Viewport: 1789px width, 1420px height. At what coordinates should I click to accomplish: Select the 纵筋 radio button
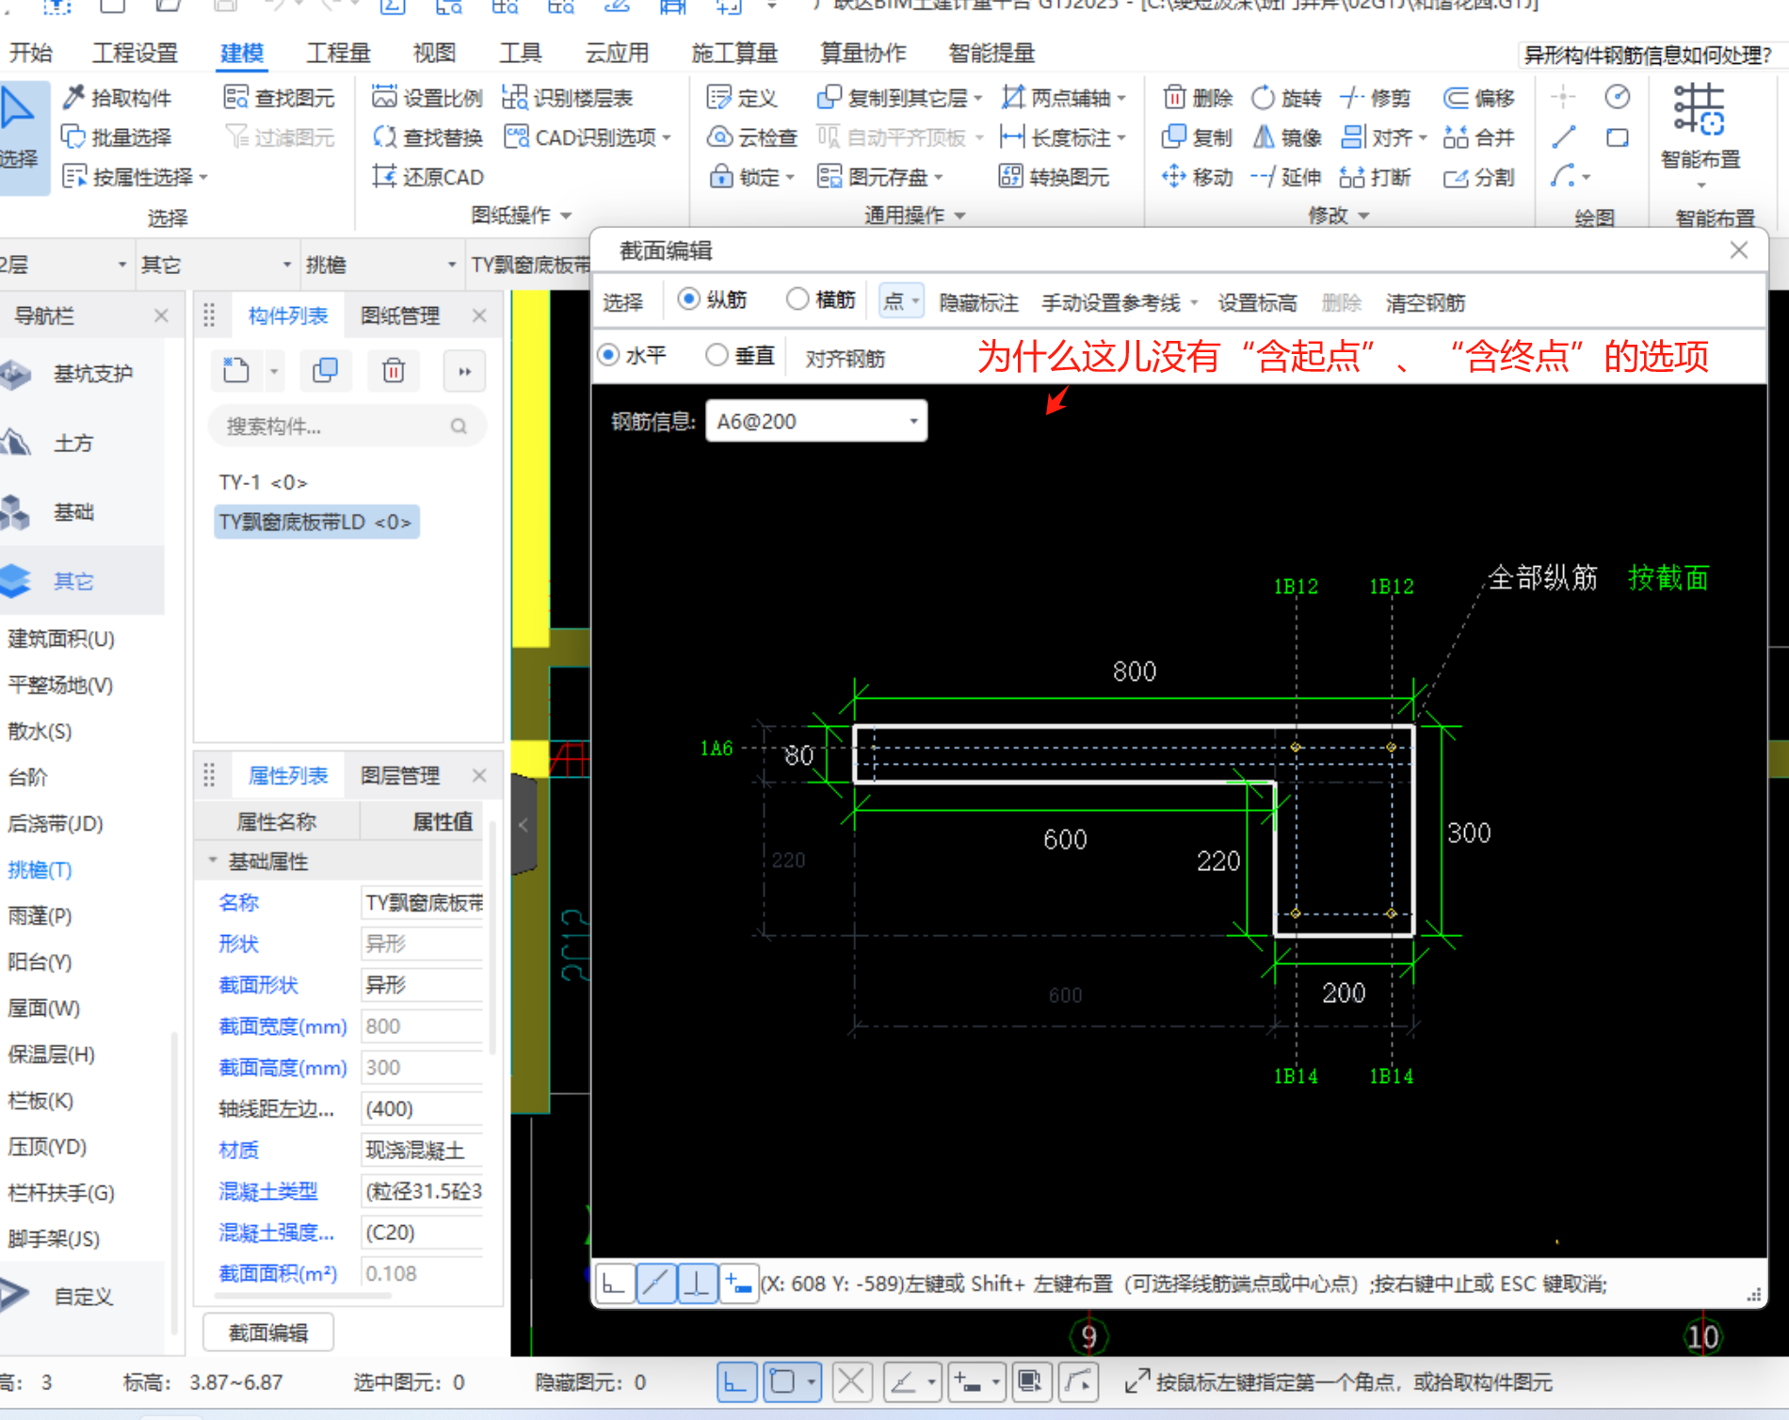pos(689,299)
